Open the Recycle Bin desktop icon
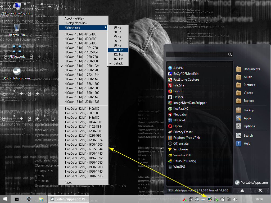The width and height of the screenshot is (271, 203). pos(17,30)
